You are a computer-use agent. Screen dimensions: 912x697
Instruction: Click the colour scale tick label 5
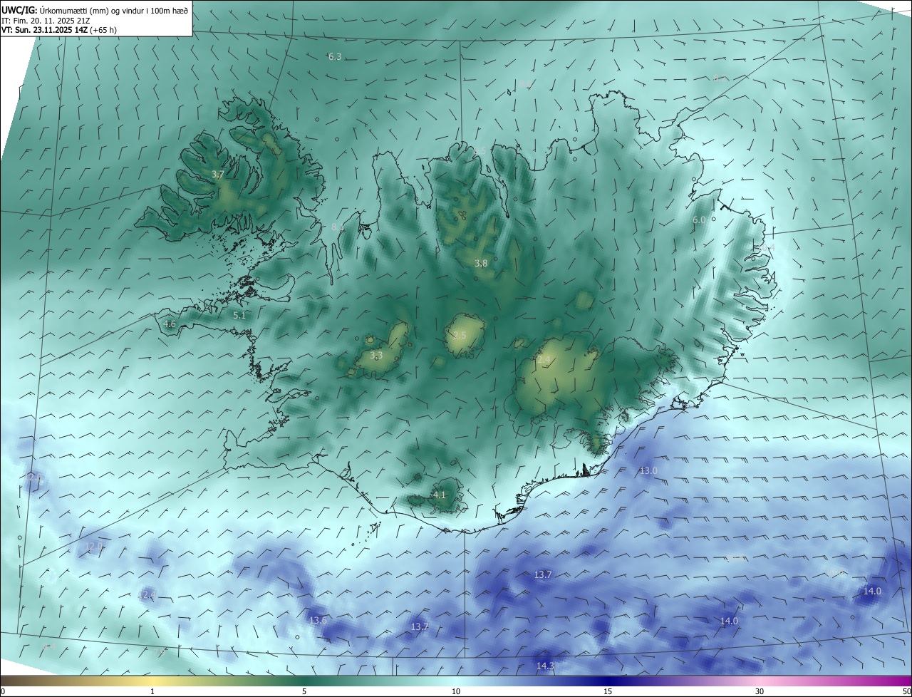pyautogui.click(x=304, y=691)
